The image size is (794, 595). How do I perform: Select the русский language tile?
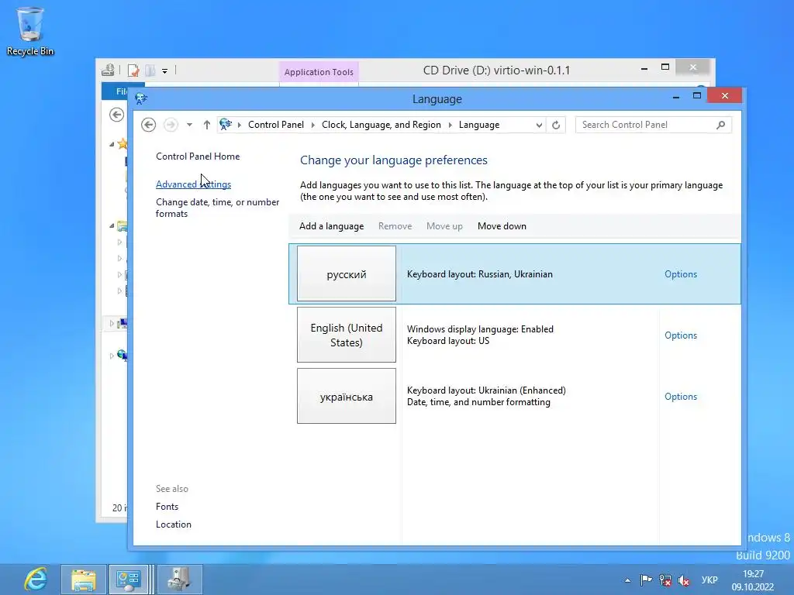(x=347, y=273)
